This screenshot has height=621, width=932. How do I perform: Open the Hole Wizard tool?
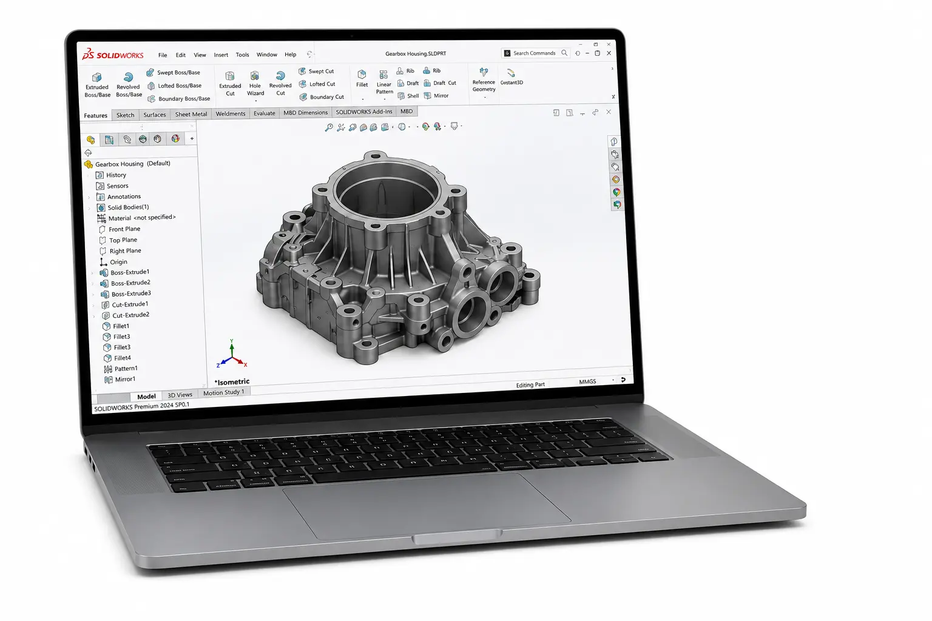point(255,83)
